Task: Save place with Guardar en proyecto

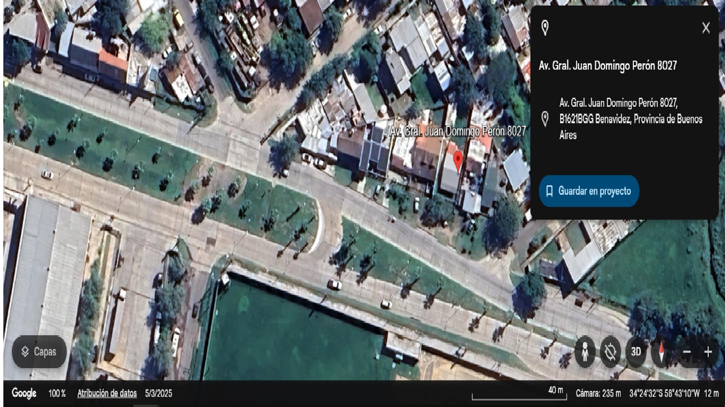Action: point(589,191)
